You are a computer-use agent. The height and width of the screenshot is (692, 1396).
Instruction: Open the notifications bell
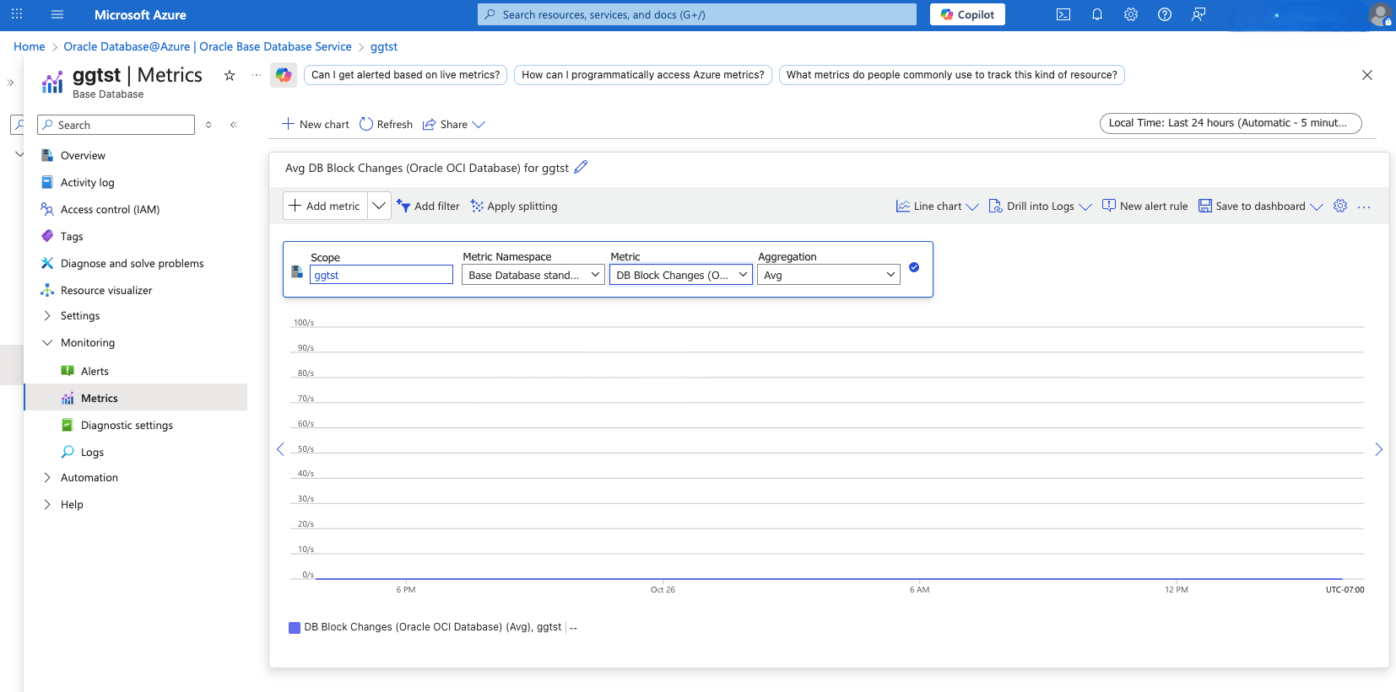(x=1097, y=14)
